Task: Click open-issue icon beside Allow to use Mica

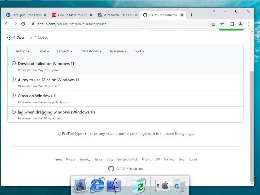Action: (x=14, y=79)
